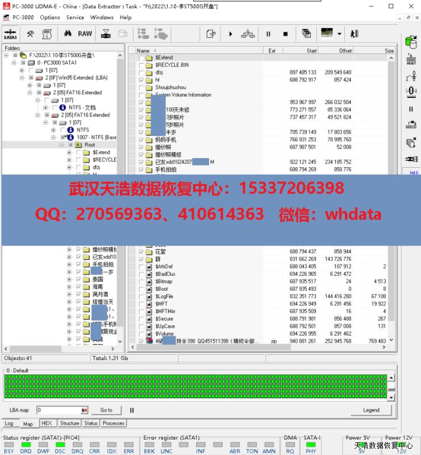Click the RAW recovery toolbar button

point(85,34)
